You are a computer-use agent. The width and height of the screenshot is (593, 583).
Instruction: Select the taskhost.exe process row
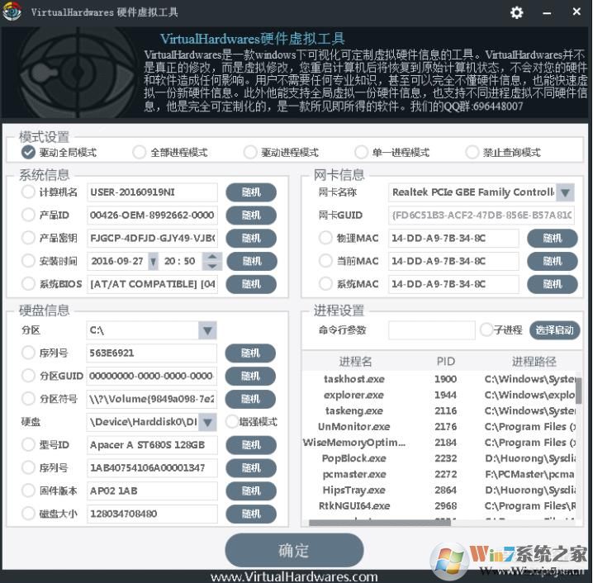pos(439,379)
